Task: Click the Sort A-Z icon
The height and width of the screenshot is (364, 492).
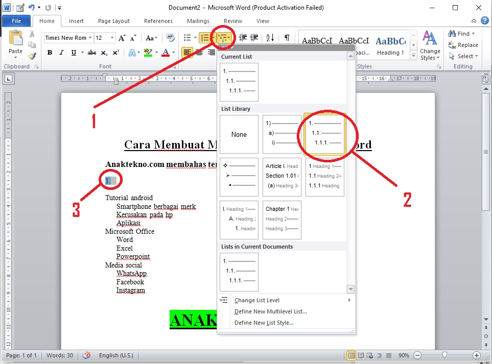Action: (x=270, y=38)
